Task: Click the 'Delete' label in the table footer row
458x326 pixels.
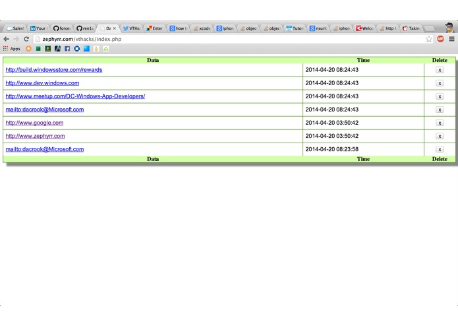Action: coord(440,159)
